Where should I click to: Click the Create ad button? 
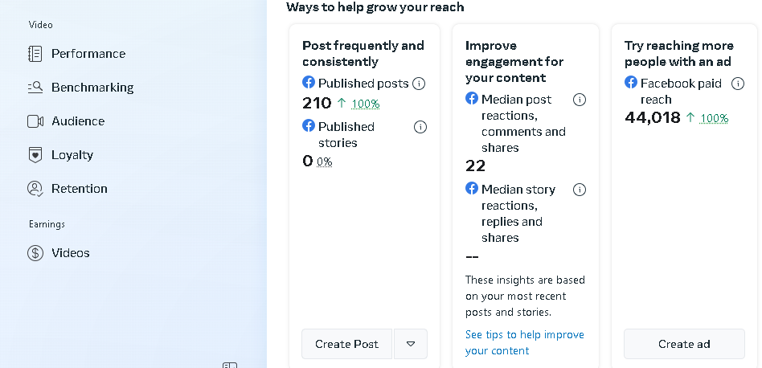[x=684, y=344]
